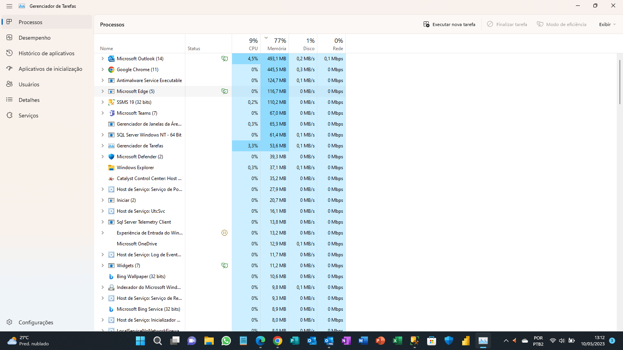Switch to the Desempenho page

coord(47,38)
